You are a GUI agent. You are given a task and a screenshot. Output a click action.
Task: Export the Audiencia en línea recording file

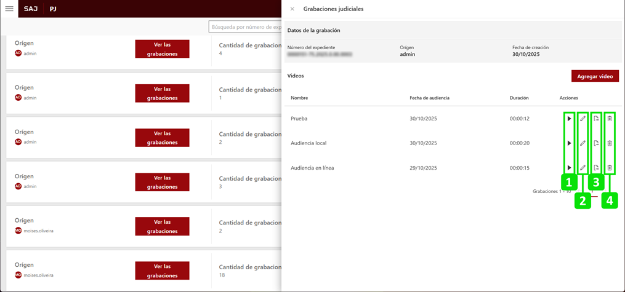pyautogui.click(x=596, y=168)
